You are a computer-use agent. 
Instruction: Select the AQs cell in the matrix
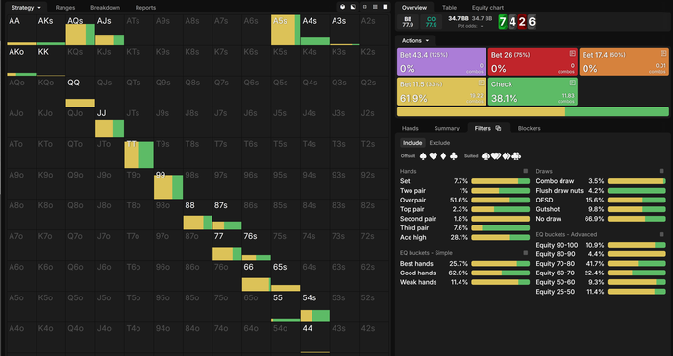[x=80, y=30]
